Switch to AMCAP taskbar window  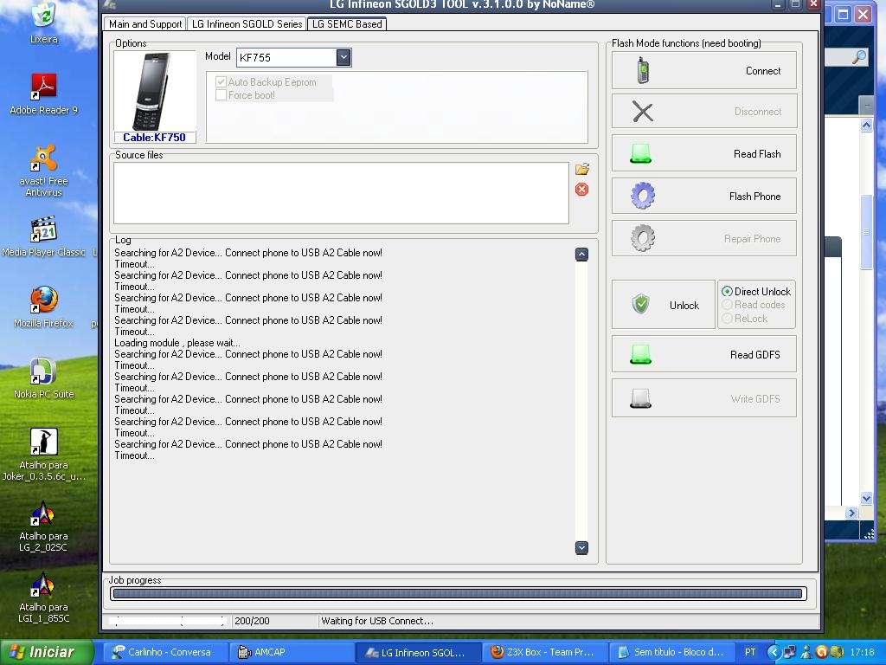point(291,652)
